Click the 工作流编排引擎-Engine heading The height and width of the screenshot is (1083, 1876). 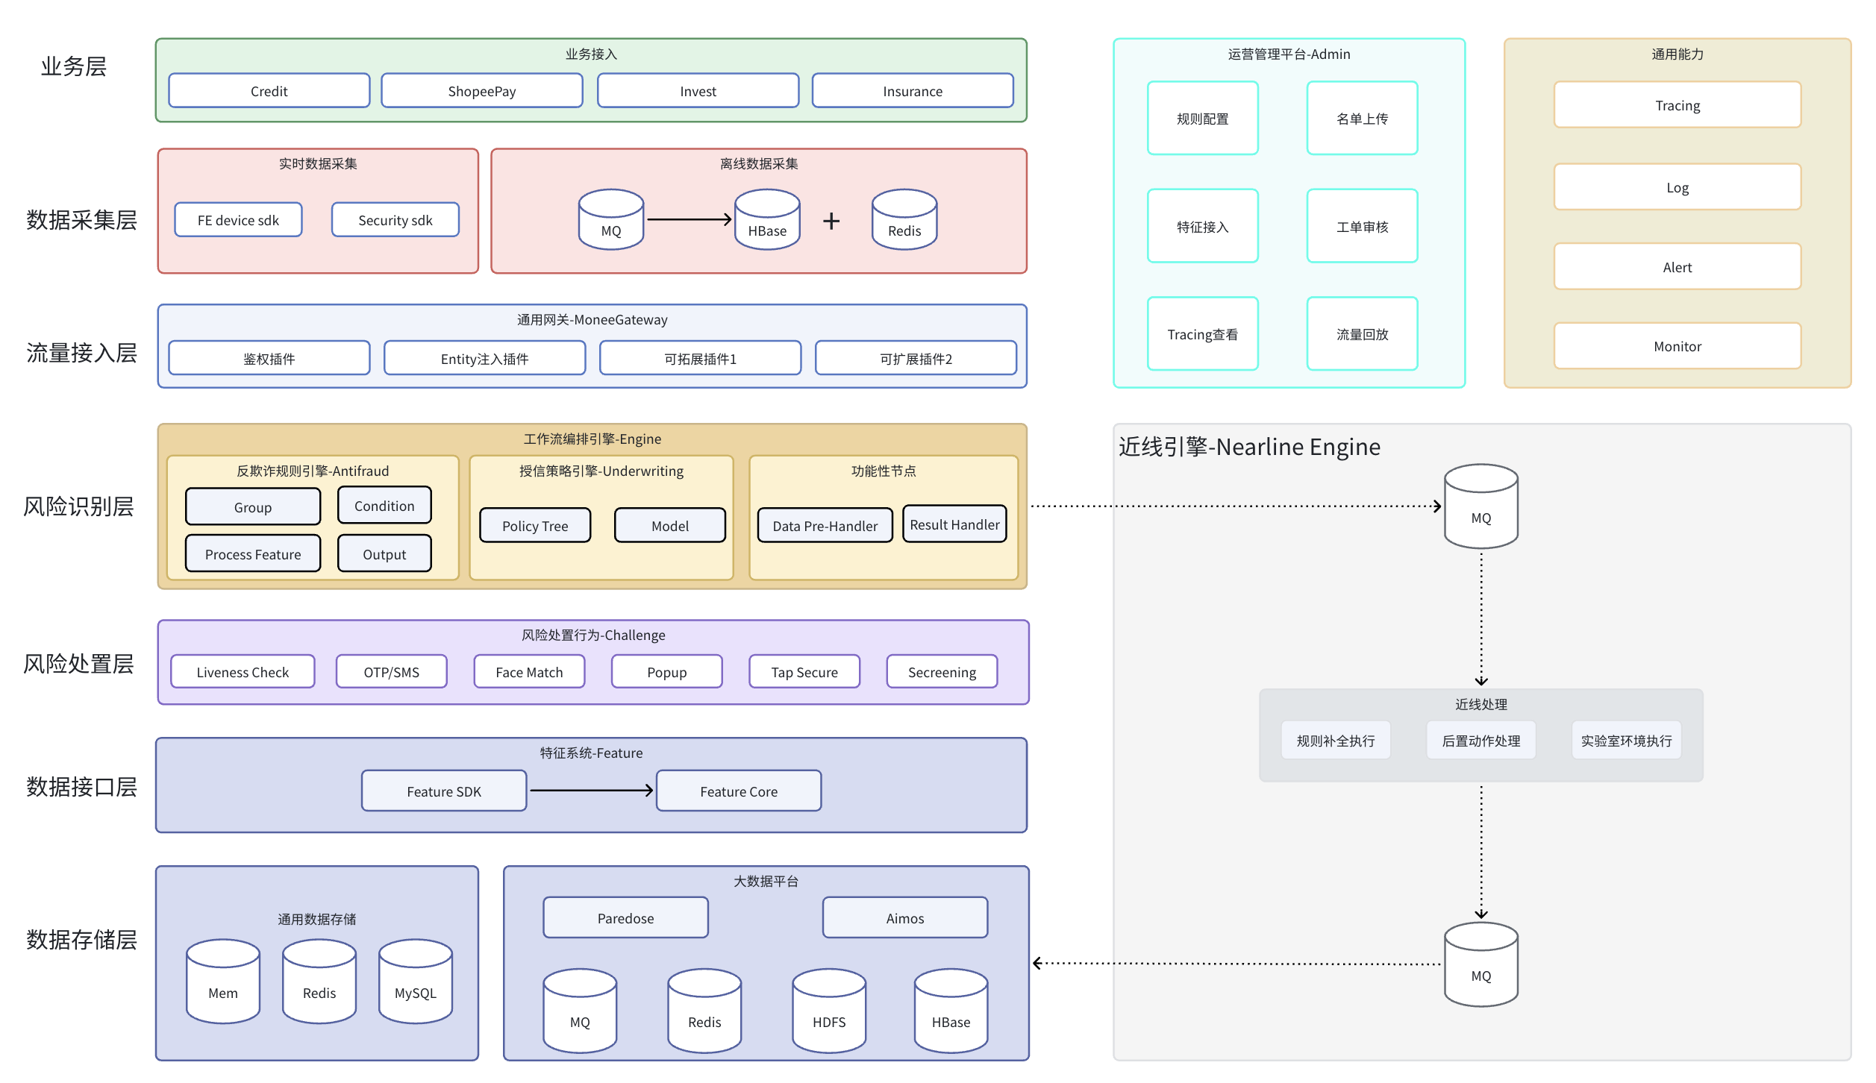point(592,439)
